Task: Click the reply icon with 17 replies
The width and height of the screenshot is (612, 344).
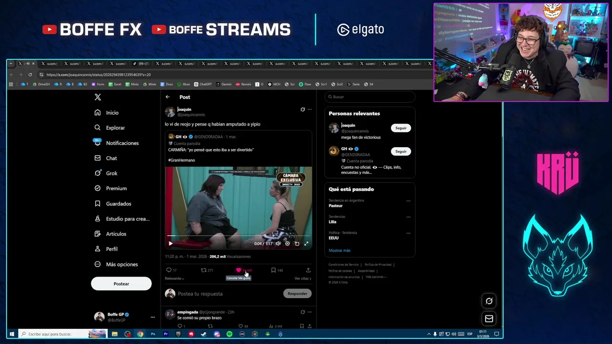Action: [169, 270]
